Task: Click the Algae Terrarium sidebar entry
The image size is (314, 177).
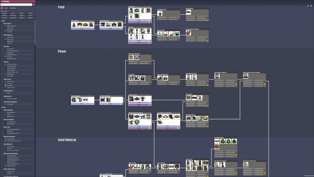Action: (11, 26)
